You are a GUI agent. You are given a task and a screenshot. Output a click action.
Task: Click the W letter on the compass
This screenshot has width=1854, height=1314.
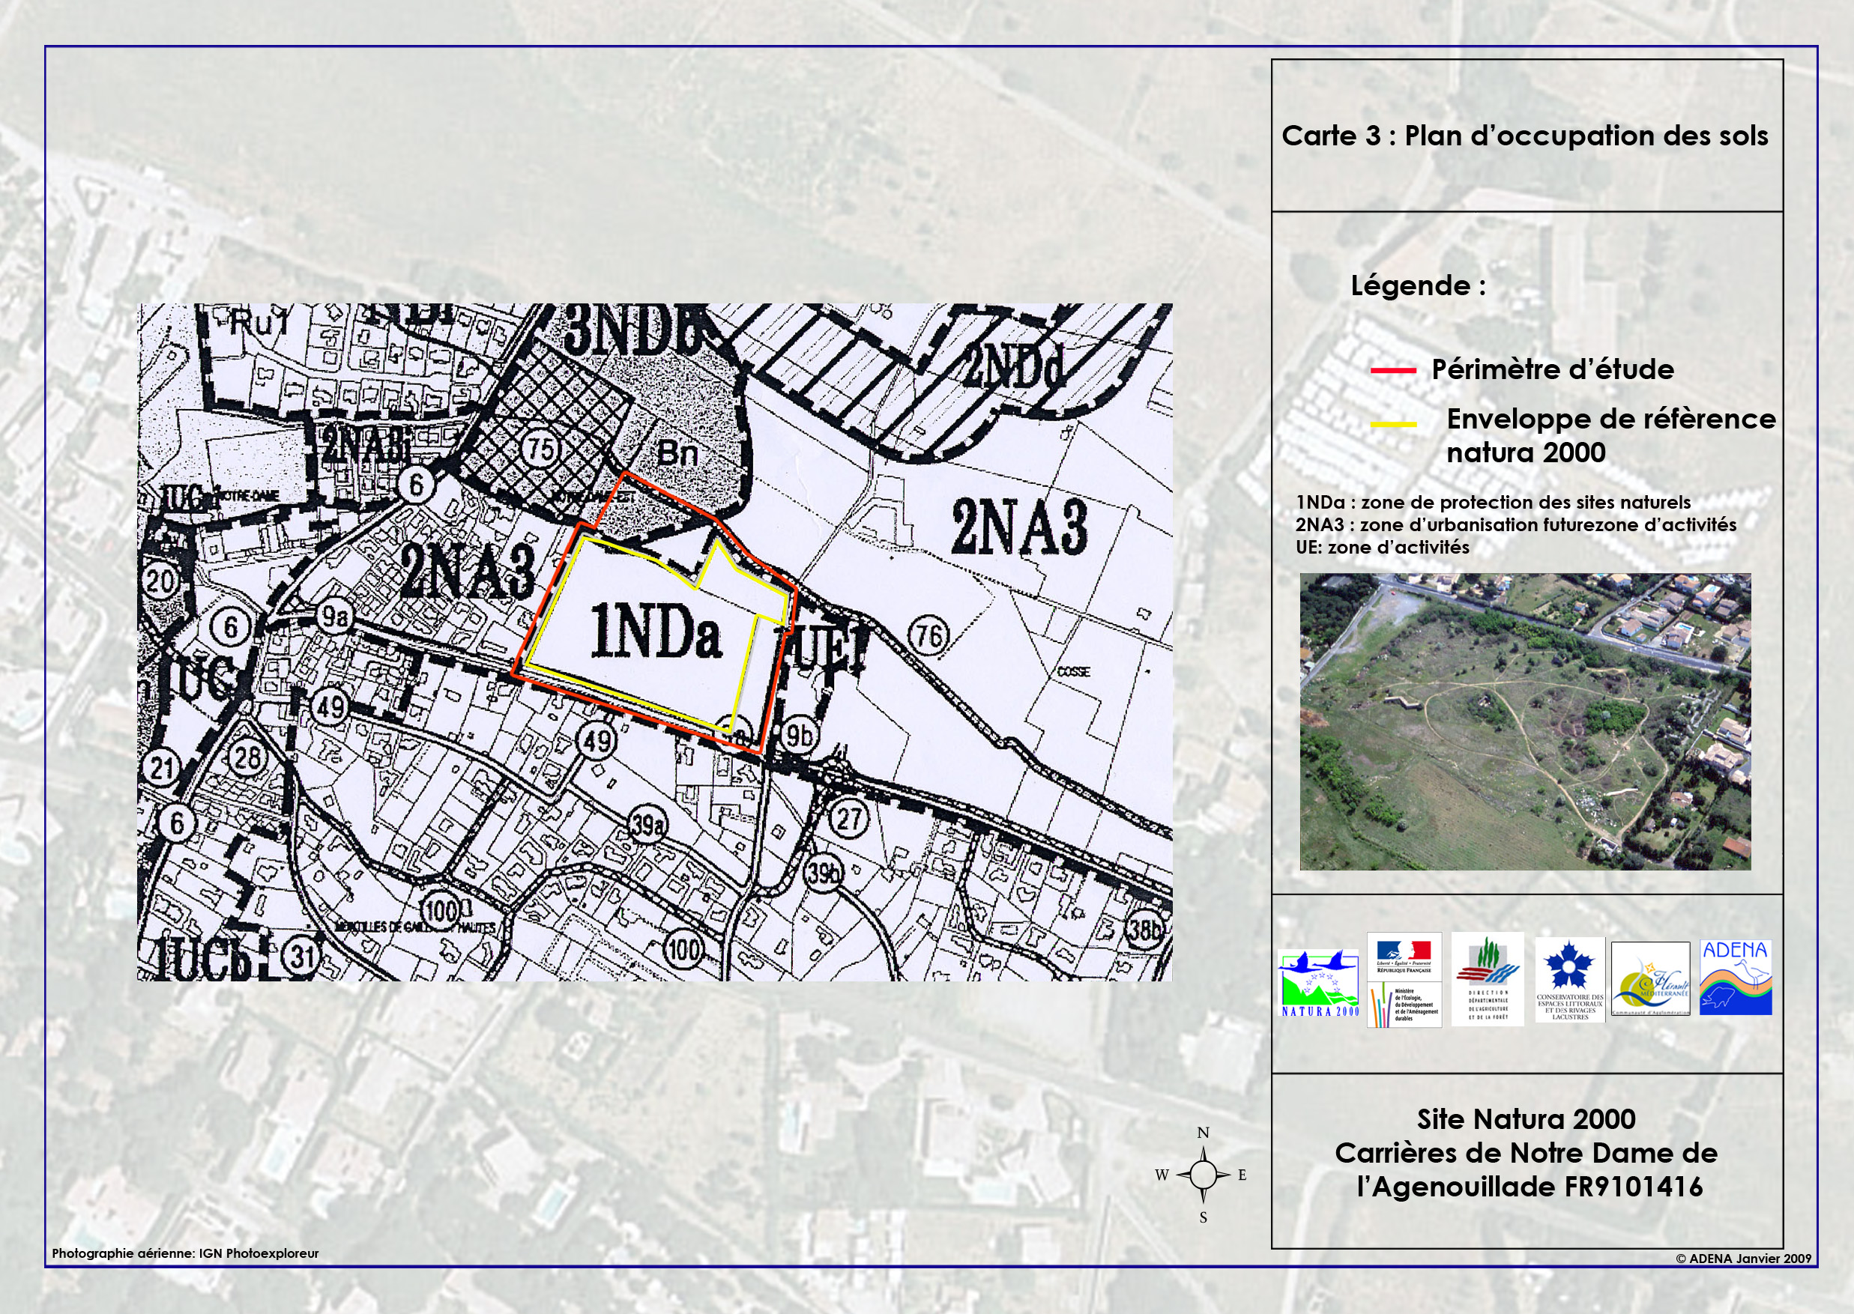[1162, 1175]
